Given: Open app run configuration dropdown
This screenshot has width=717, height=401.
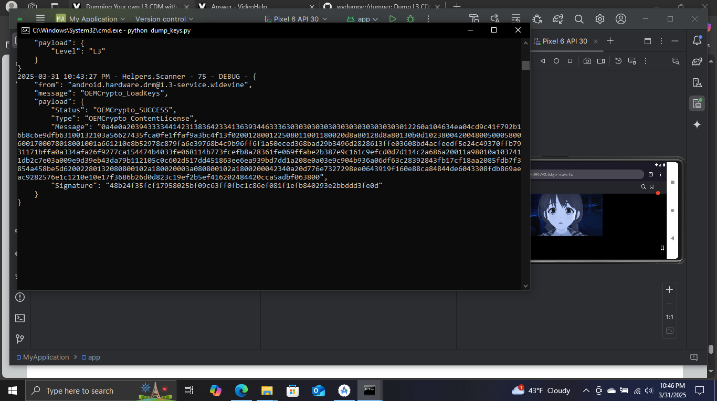Looking at the screenshot, I should click(363, 19).
